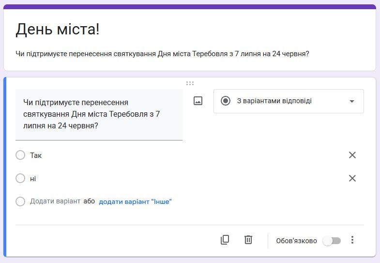Remove the "Так" option with its X
The height and width of the screenshot is (263, 380).
tap(352, 155)
